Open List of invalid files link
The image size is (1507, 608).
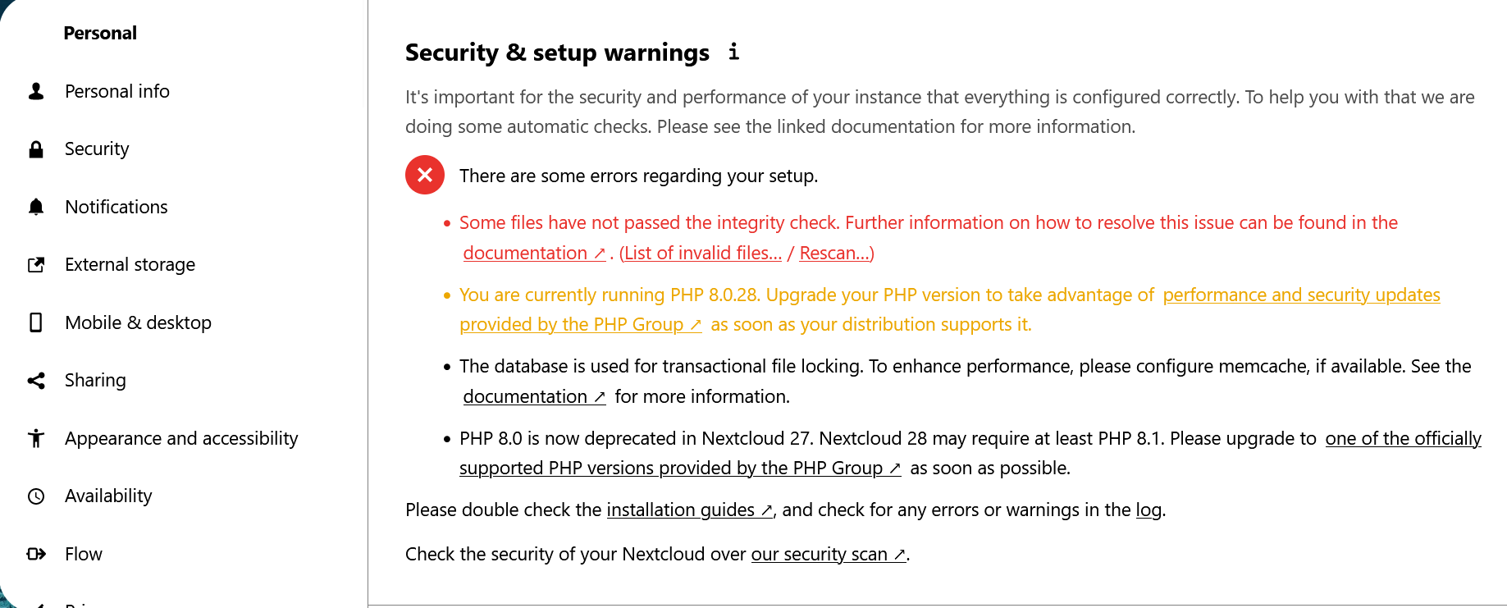point(702,253)
